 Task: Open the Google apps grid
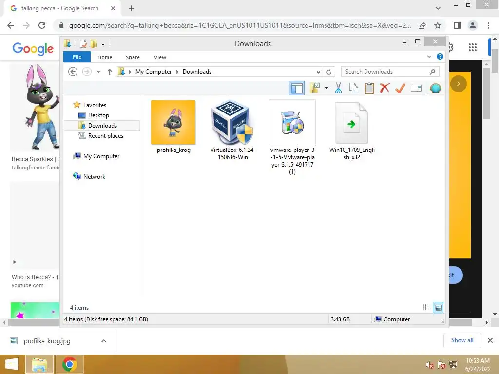473,47
